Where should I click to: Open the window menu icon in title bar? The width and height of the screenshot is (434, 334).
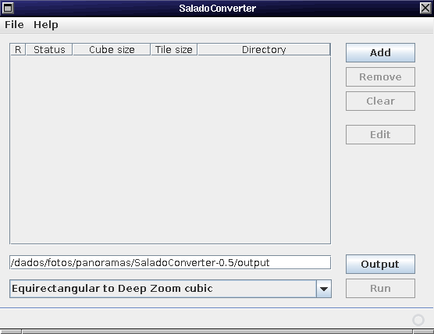coord(8,8)
